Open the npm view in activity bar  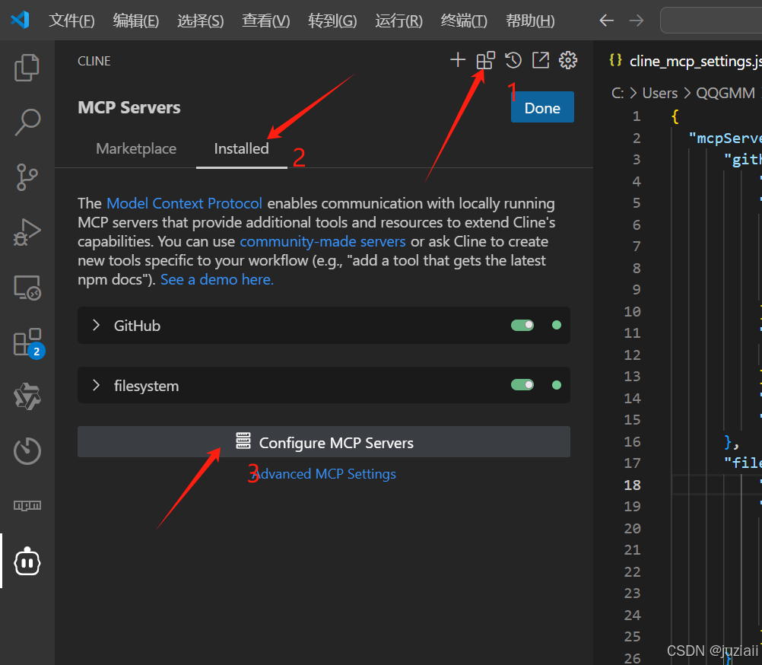tap(27, 505)
